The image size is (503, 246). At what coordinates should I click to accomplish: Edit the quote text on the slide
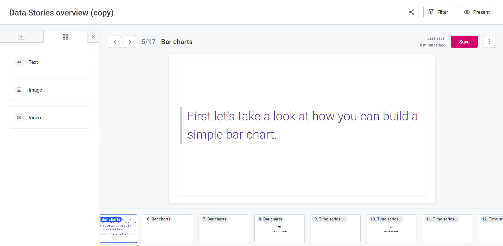(x=302, y=125)
